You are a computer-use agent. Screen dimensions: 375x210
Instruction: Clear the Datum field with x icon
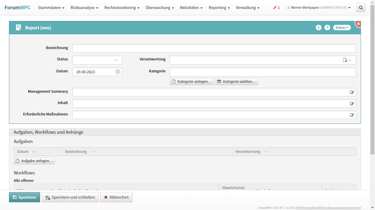click(x=118, y=72)
